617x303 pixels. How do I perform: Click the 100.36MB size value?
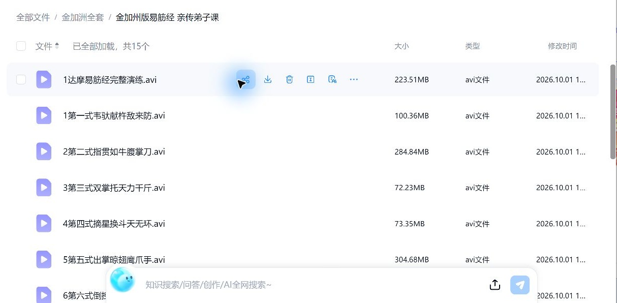click(412, 116)
